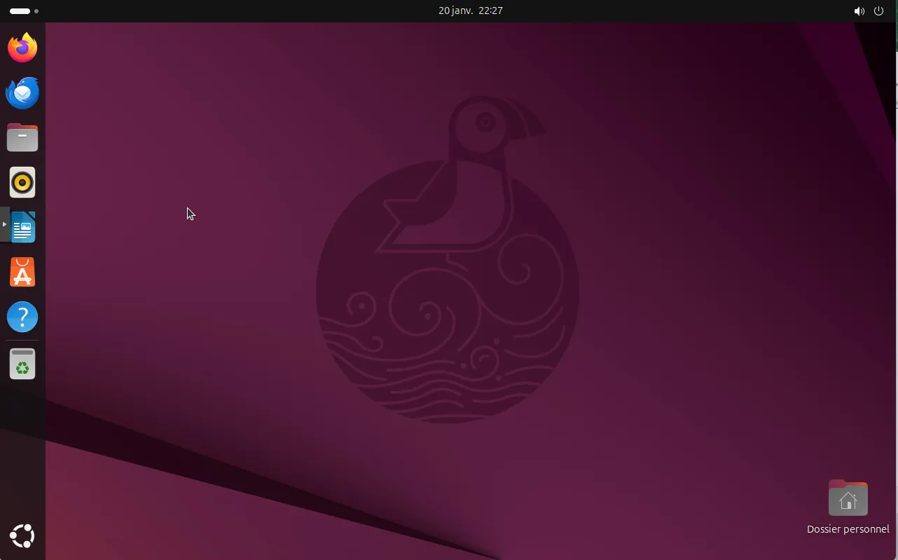Image resolution: width=898 pixels, height=560 pixels.
Task: Launch Firefox from the dock
Action: [x=22, y=48]
